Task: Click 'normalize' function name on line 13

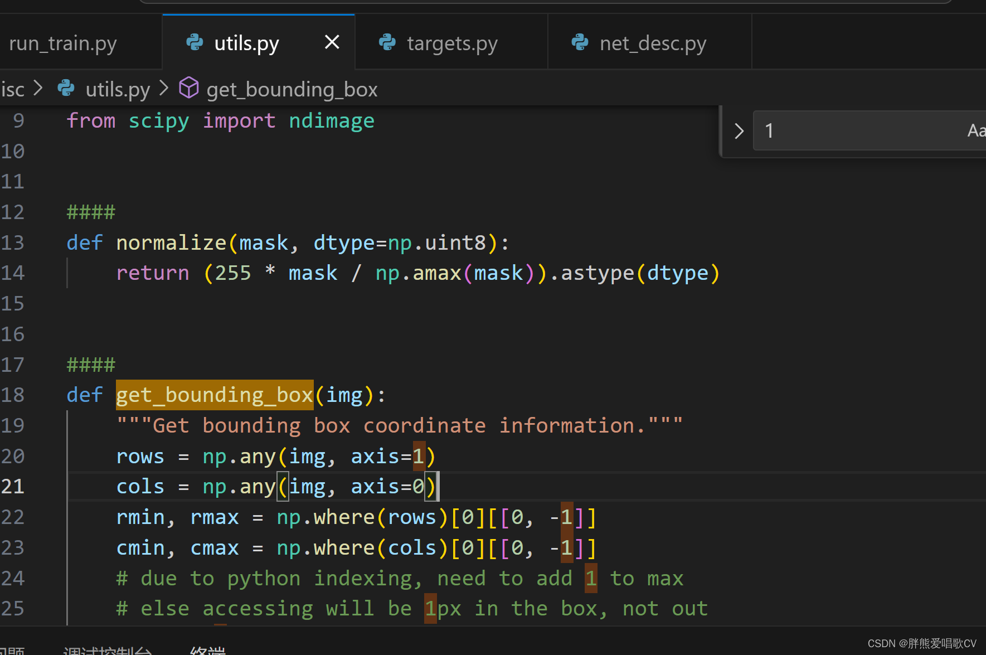Action: (171, 242)
